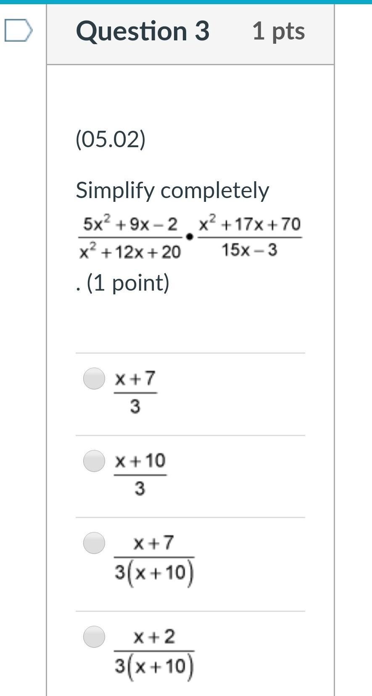Viewport: 372px width, 696px height.
Task: Click the 15x−3 denominator
Action: click(249, 250)
